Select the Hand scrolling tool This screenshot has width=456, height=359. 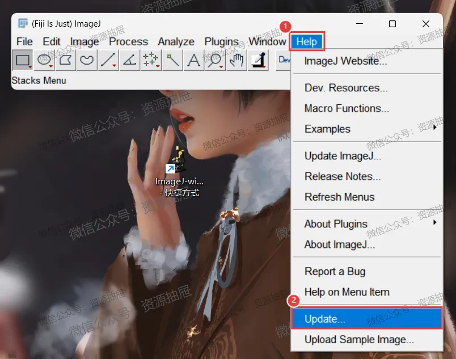237,60
